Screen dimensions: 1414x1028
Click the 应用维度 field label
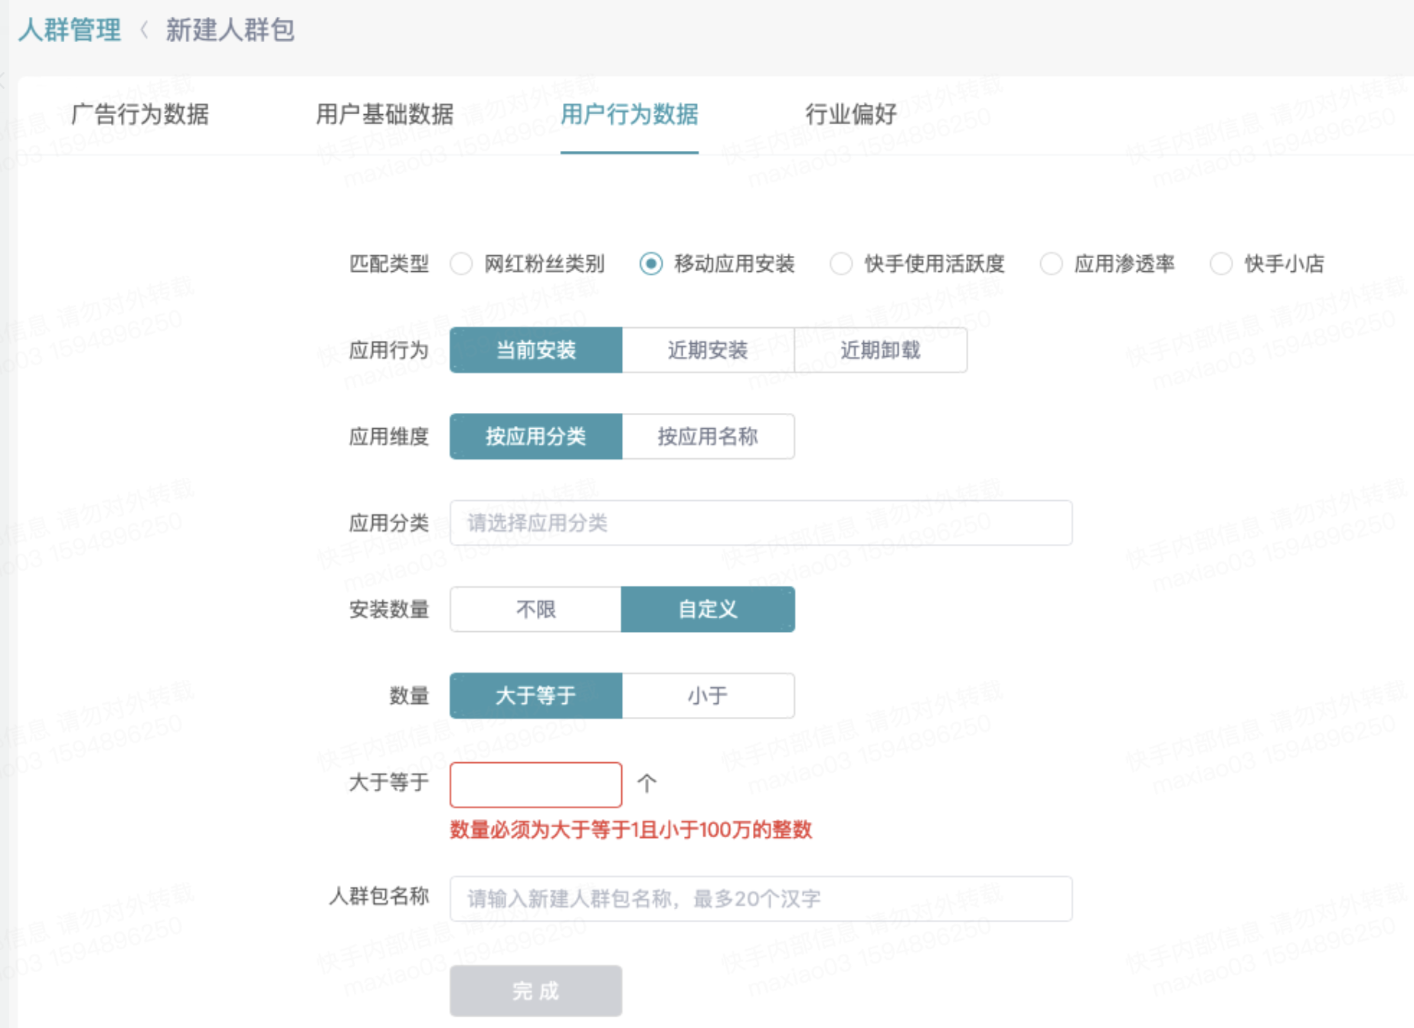click(388, 437)
